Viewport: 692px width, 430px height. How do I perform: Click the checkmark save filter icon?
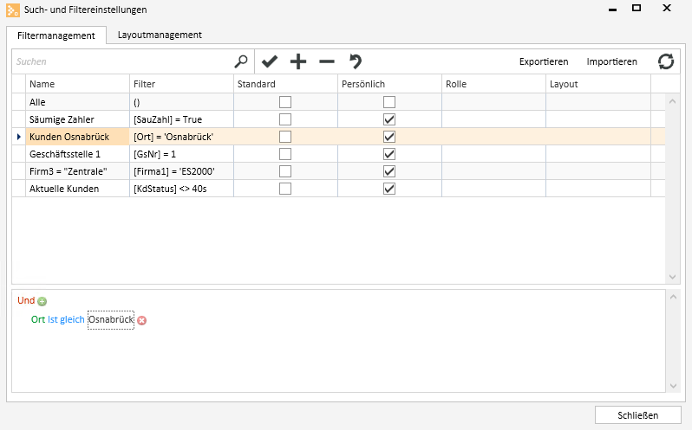click(270, 61)
